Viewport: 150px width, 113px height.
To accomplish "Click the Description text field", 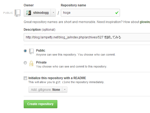I will (87, 37).
